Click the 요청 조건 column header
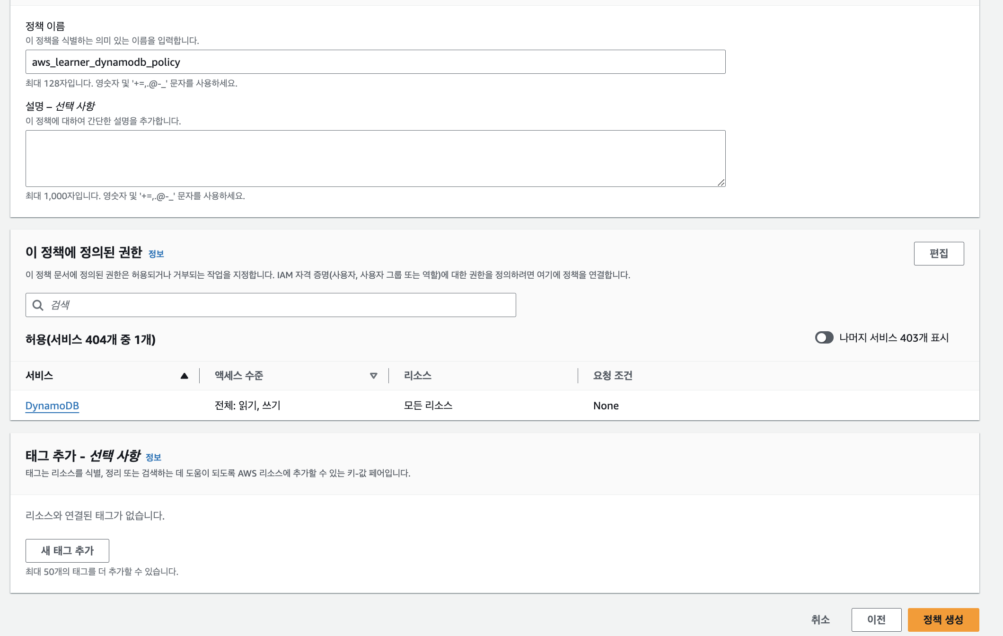 pos(613,376)
